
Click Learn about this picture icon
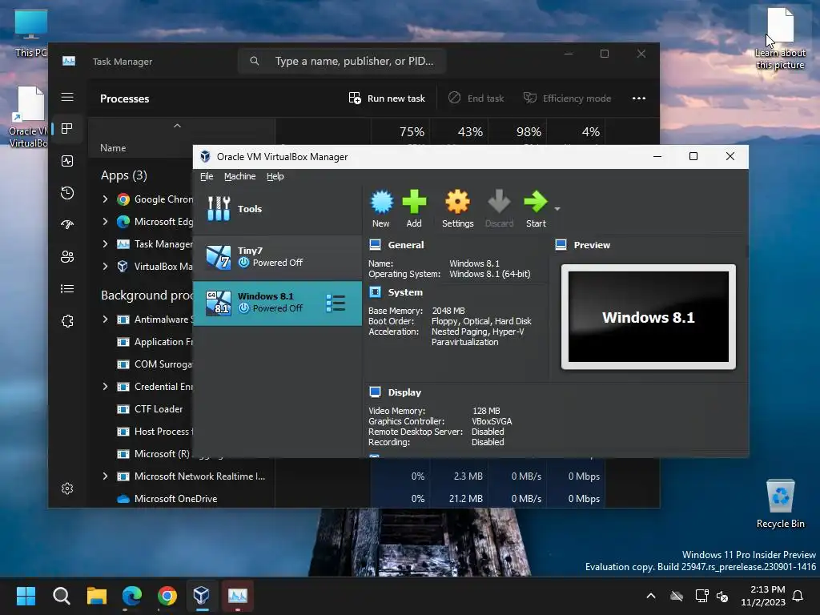(x=780, y=38)
